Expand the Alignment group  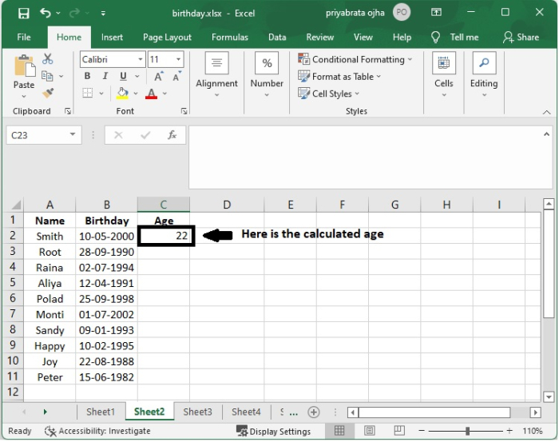tap(216, 75)
